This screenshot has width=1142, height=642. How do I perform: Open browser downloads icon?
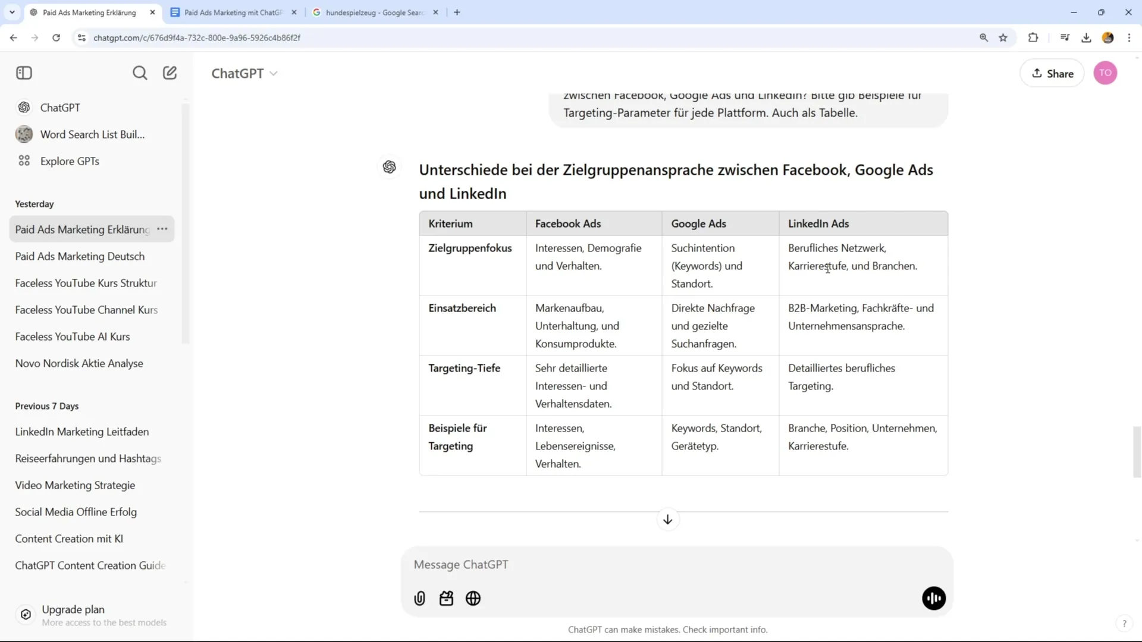pyautogui.click(x=1086, y=37)
